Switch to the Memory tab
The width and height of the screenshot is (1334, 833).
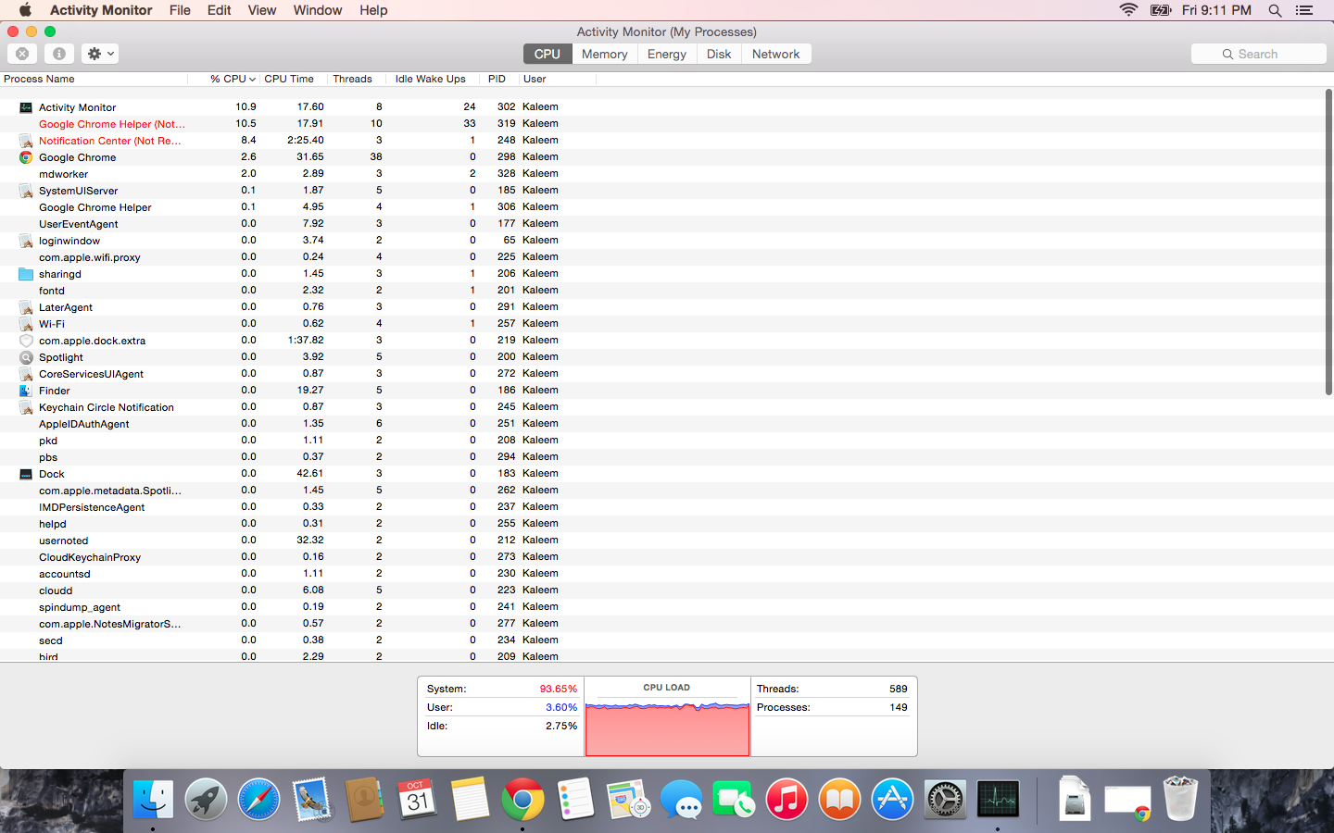pyautogui.click(x=604, y=54)
